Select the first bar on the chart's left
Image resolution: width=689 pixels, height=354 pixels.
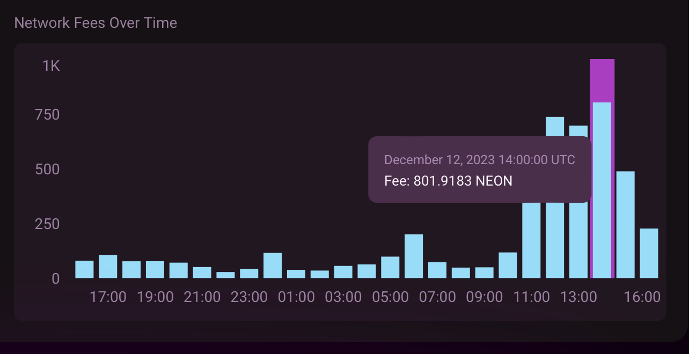(x=84, y=269)
